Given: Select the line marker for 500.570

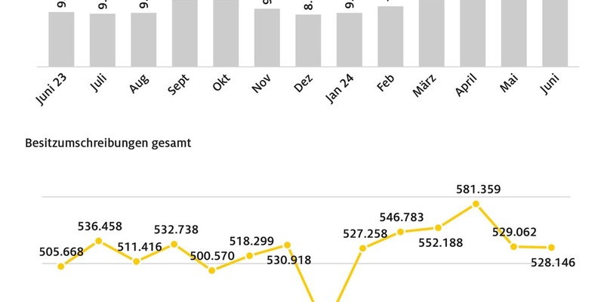Looking at the screenshot, I should (212, 270).
